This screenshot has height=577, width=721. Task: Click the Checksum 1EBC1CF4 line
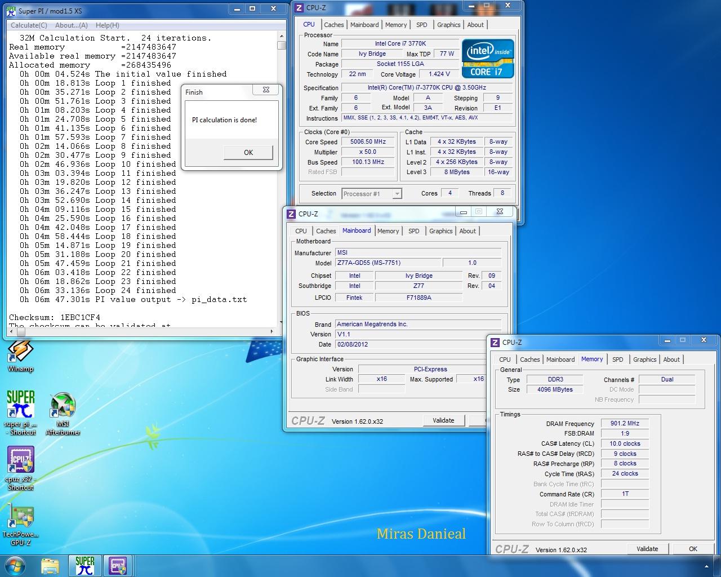(55, 318)
